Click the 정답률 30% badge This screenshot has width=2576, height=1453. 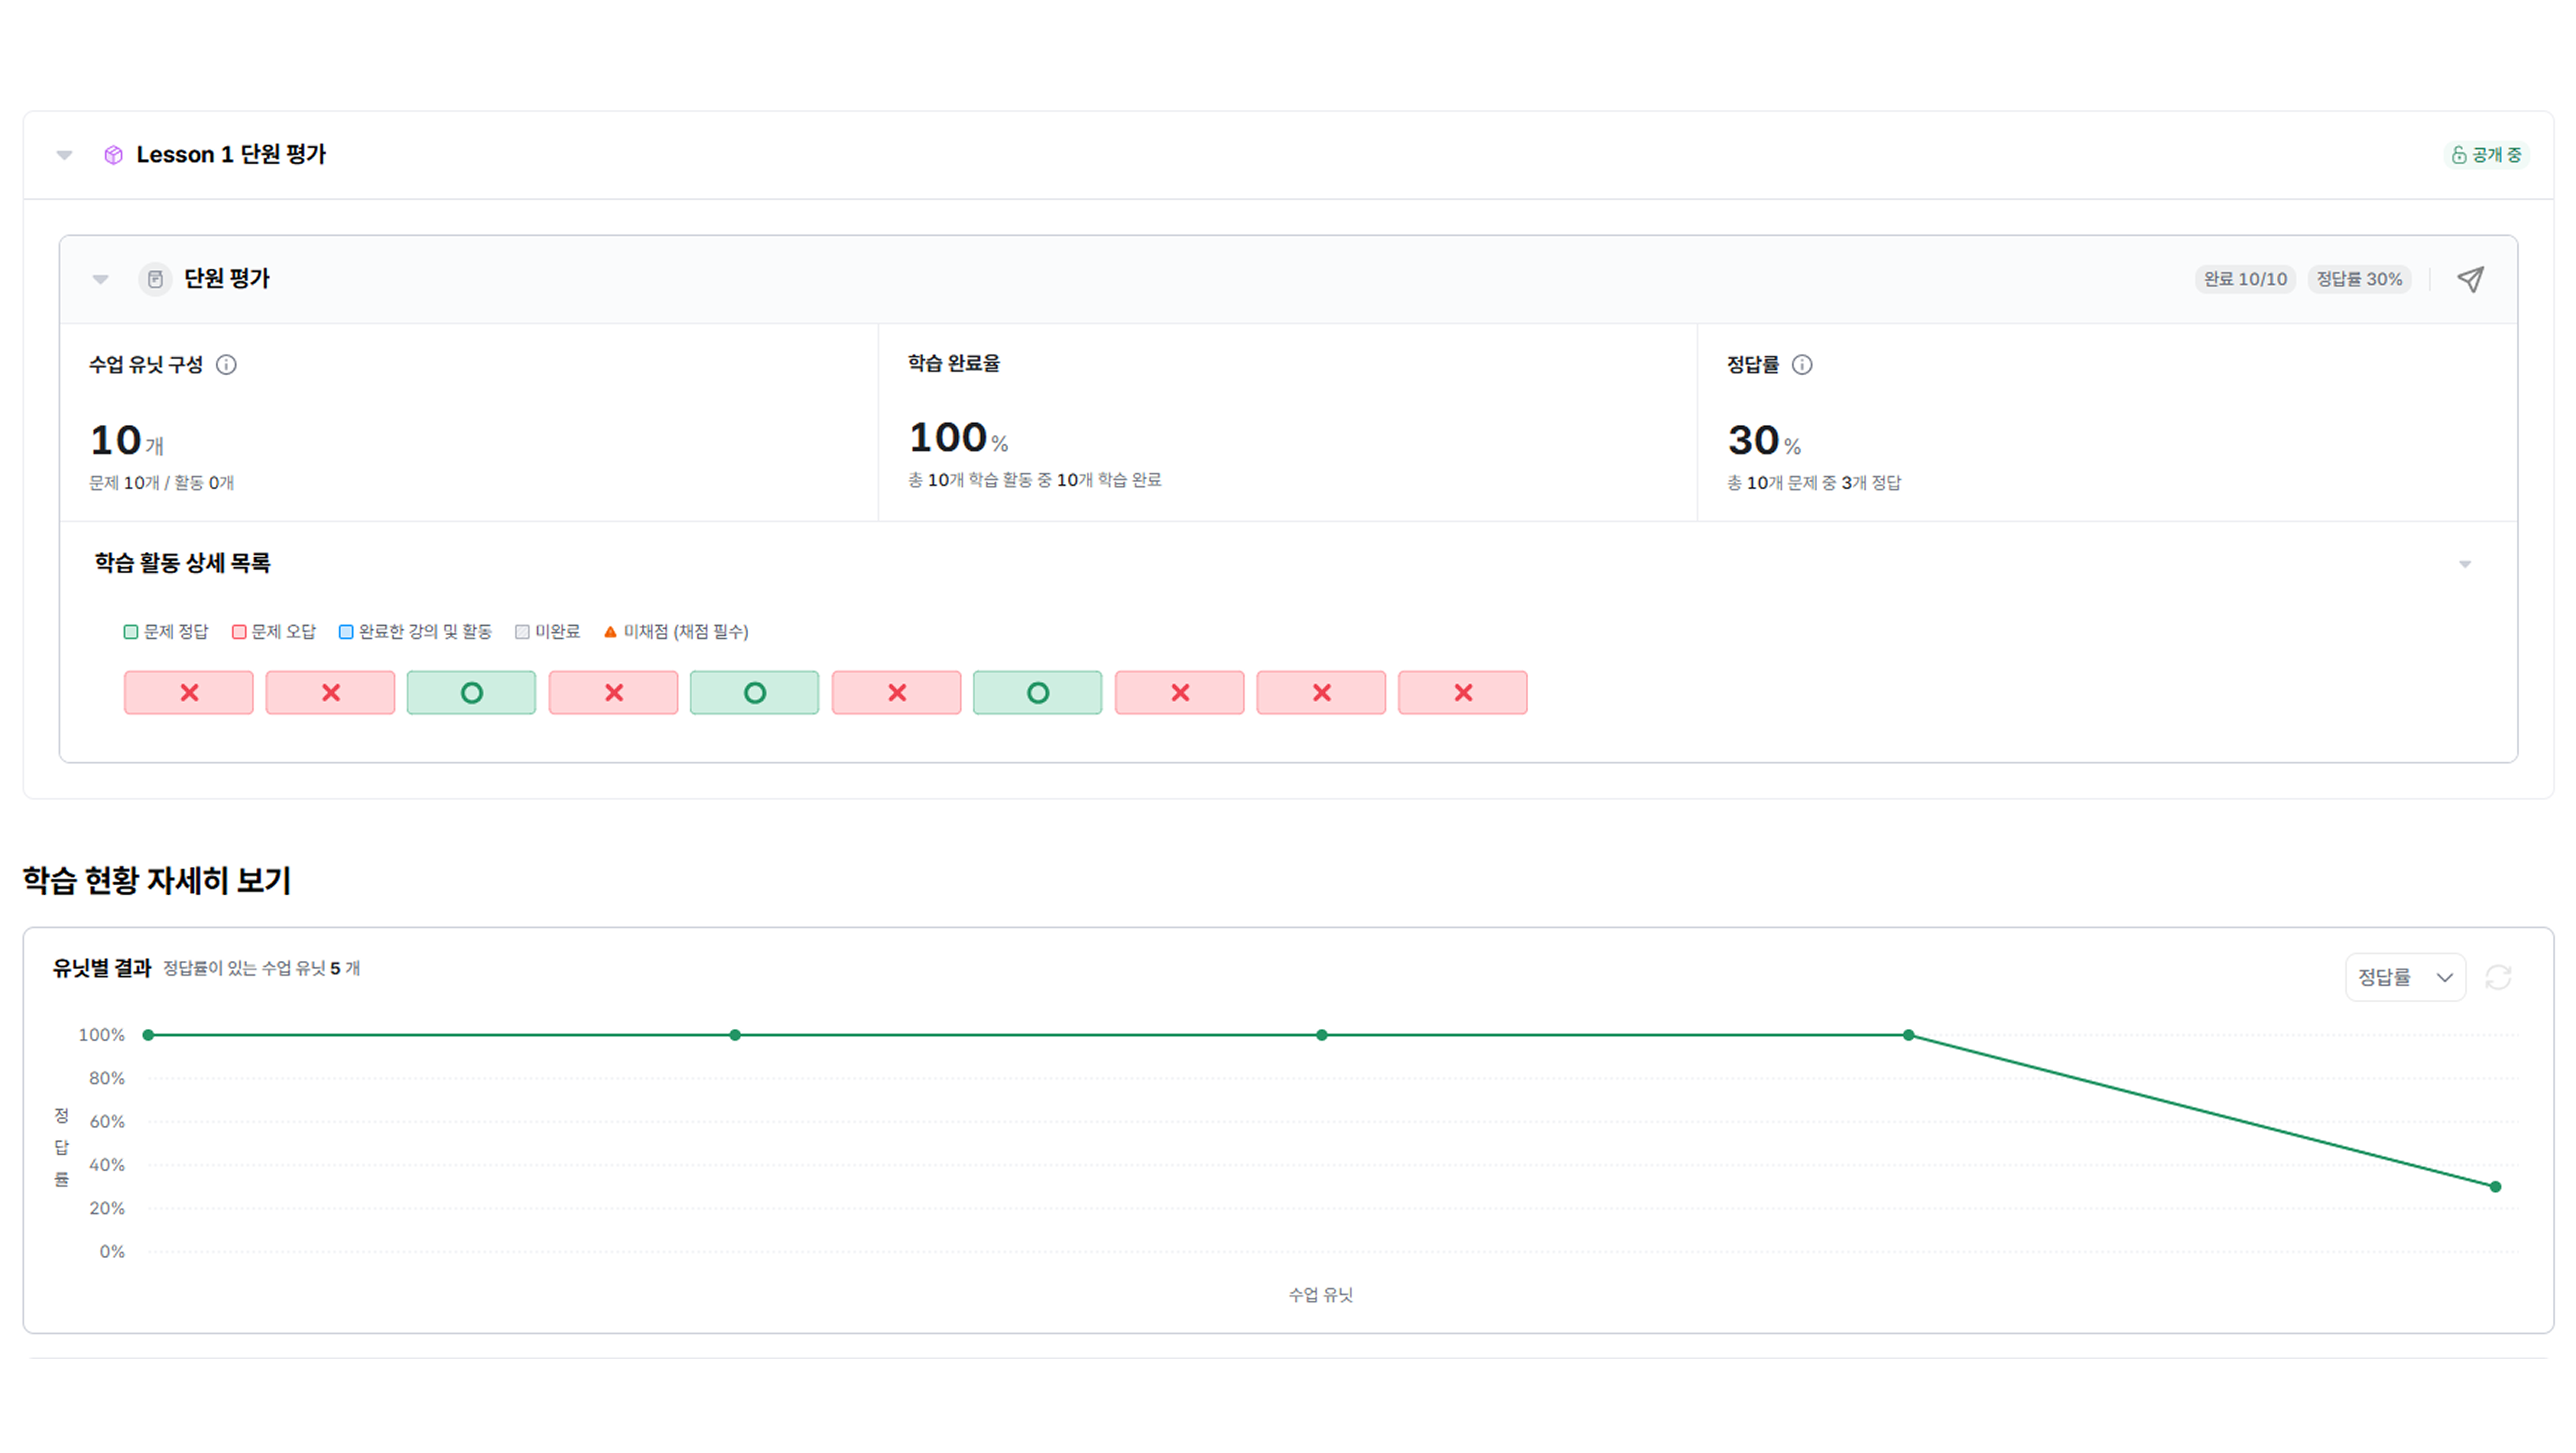[x=2359, y=279]
